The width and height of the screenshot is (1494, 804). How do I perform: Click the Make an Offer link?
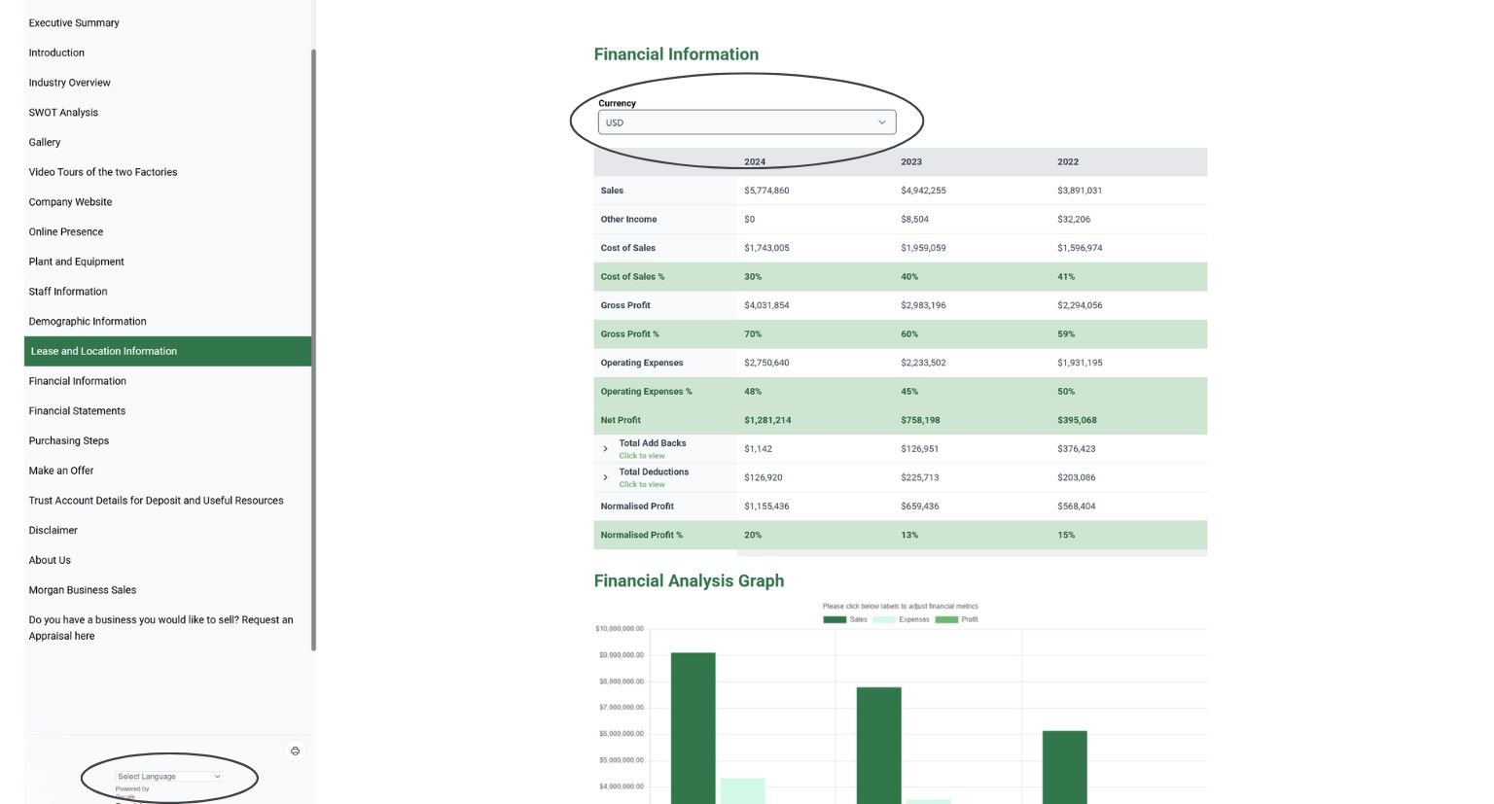(61, 471)
